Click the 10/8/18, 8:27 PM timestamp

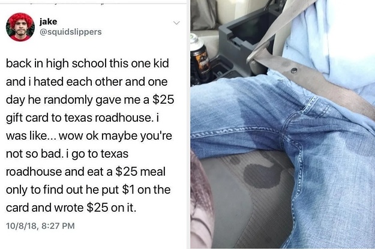(x=40, y=226)
